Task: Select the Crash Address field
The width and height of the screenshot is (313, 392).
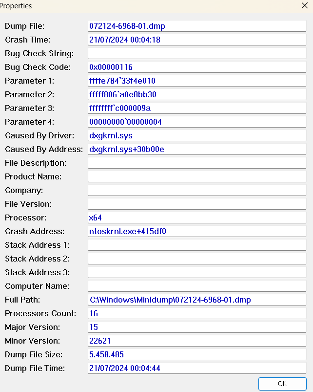Action: tap(197, 231)
